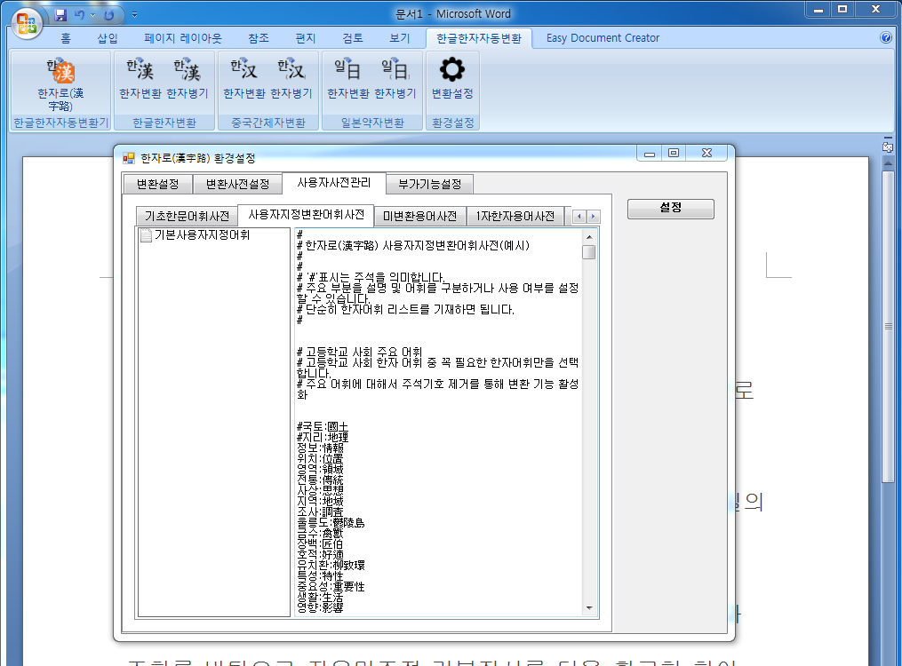
Task: Switch to the 미변환용어사전 tab
Action: pos(419,215)
